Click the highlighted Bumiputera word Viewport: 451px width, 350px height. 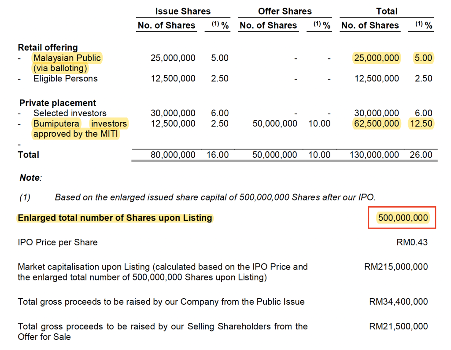pyautogui.click(x=57, y=124)
